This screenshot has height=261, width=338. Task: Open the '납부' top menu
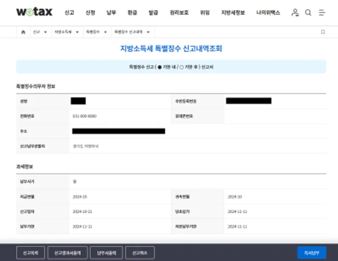(x=111, y=13)
